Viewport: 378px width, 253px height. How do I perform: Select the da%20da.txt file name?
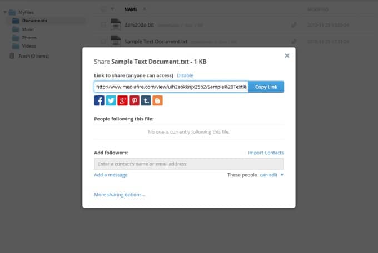point(139,25)
